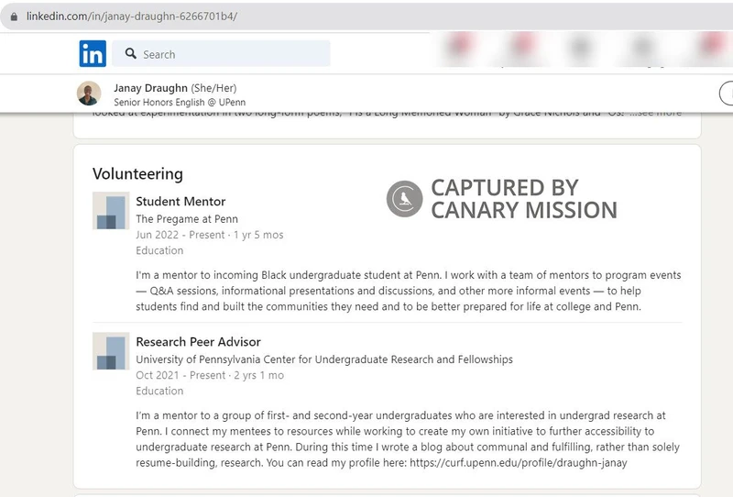The height and width of the screenshot is (497, 733).
Task: Open the Student Mentor volunteering entry
Action: (x=181, y=201)
